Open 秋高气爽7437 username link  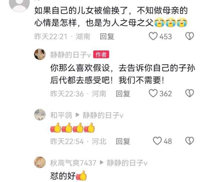click(x=73, y=163)
